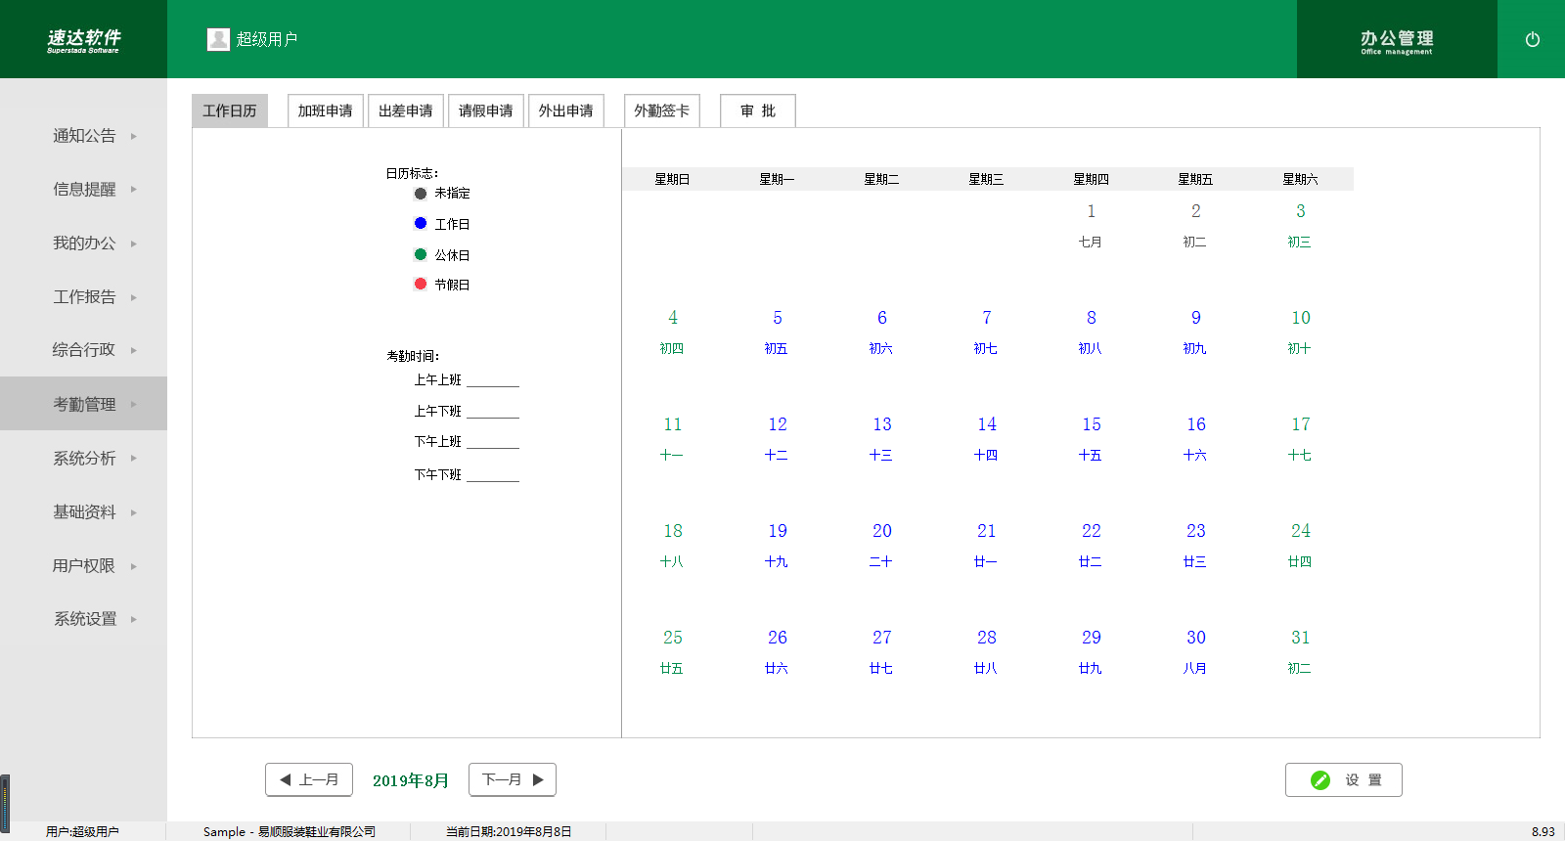The height and width of the screenshot is (841, 1565).
Task: Expand the 用户权限 sidebar arrow
Action: (x=134, y=566)
